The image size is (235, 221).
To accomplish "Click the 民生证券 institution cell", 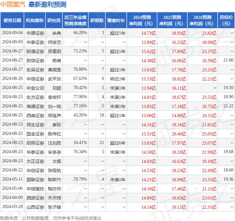I will point(35,125).
